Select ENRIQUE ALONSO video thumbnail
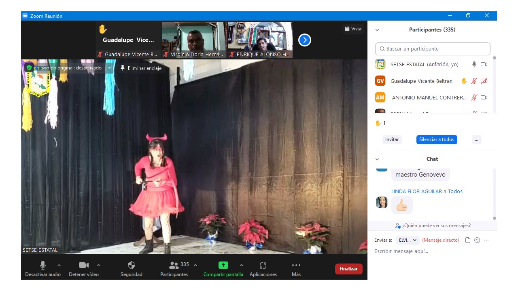The height and width of the screenshot is (291, 518). coord(260,40)
